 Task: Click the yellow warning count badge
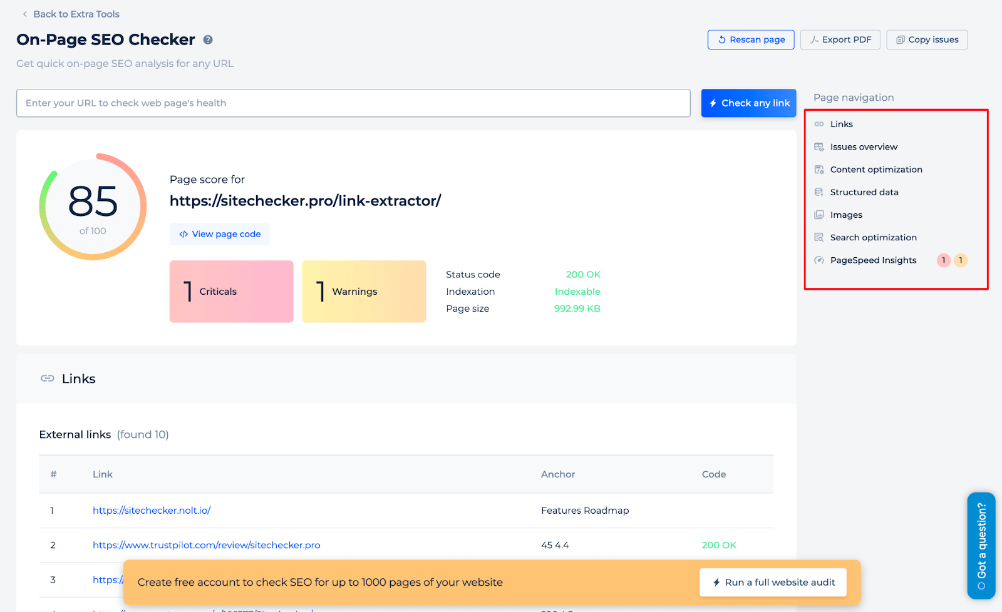[x=961, y=260]
